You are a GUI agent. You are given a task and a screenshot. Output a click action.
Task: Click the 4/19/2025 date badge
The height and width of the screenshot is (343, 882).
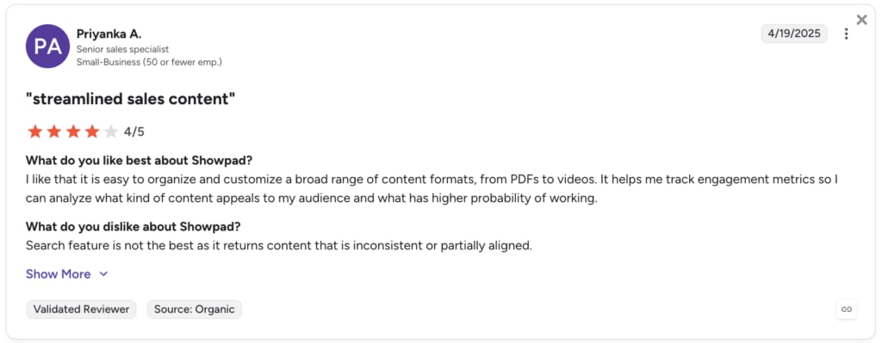[x=794, y=34]
